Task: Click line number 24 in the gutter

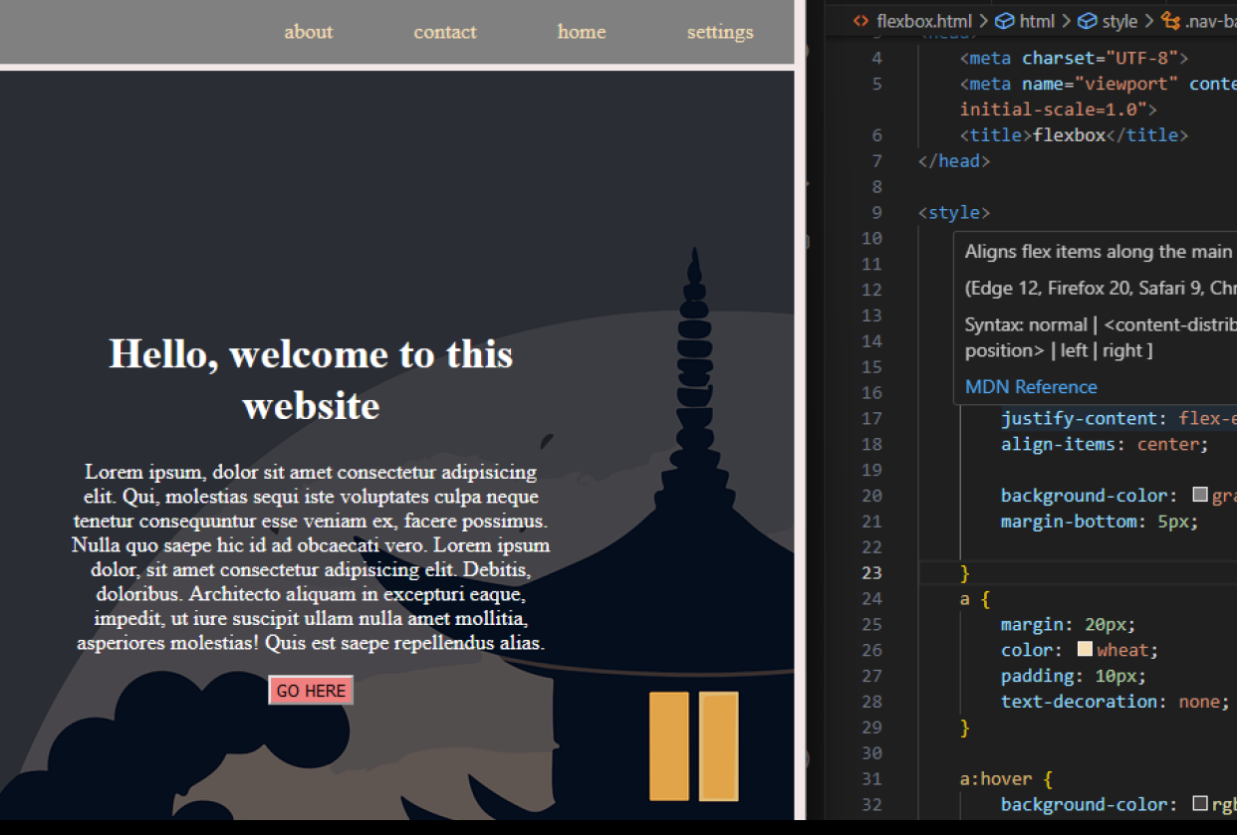Action: 871,599
